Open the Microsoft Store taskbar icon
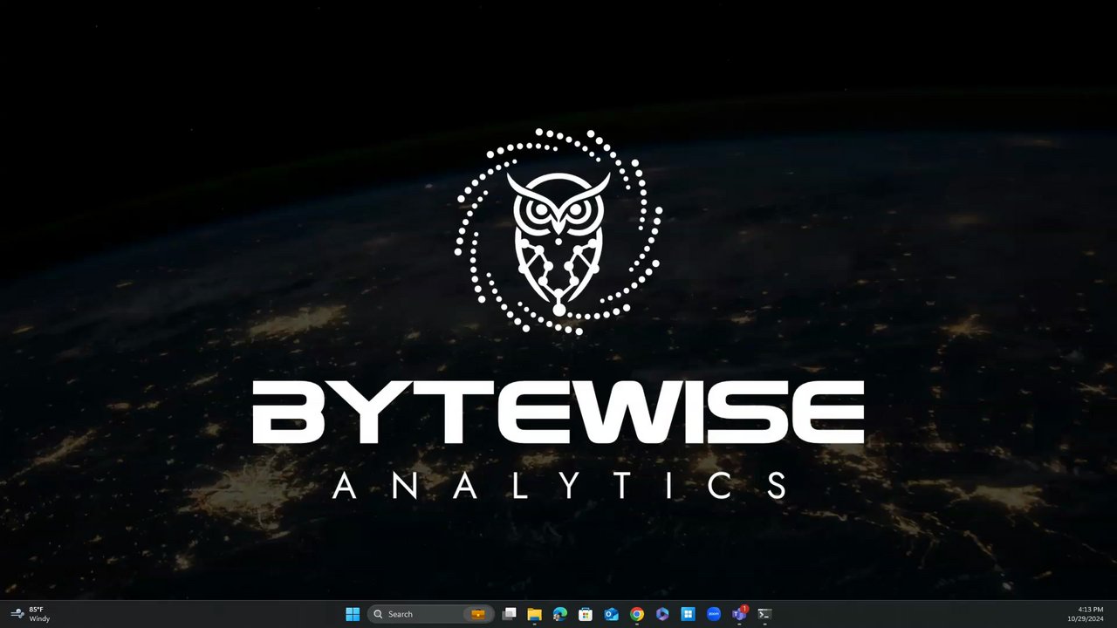 586,614
